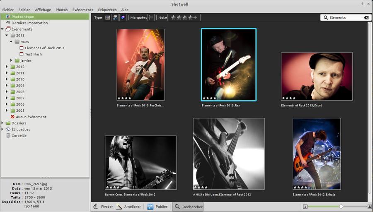Select the Elements of Rock 2013, Extol photo
The image size is (373, 212).
317,76
